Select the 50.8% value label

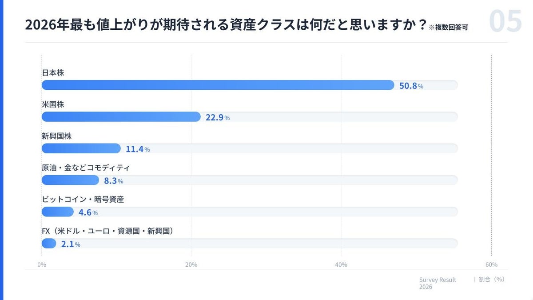click(x=411, y=86)
